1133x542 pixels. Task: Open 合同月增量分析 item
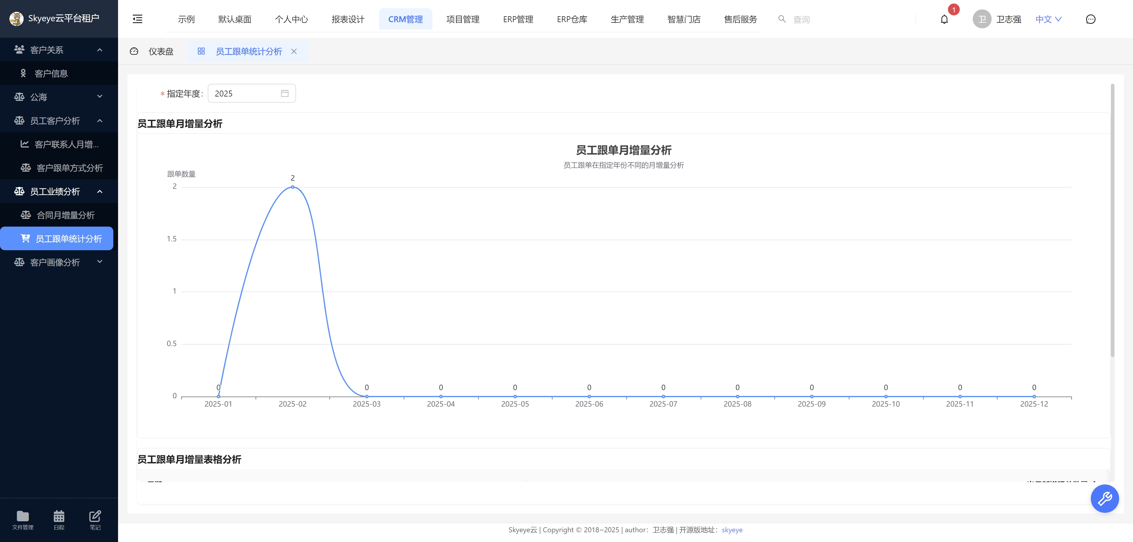tap(59, 215)
